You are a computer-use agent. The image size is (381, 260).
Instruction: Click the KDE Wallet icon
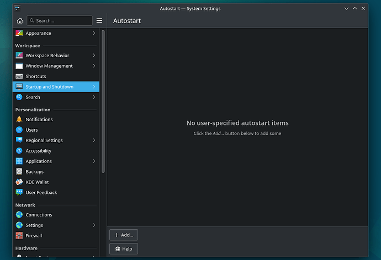click(19, 182)
